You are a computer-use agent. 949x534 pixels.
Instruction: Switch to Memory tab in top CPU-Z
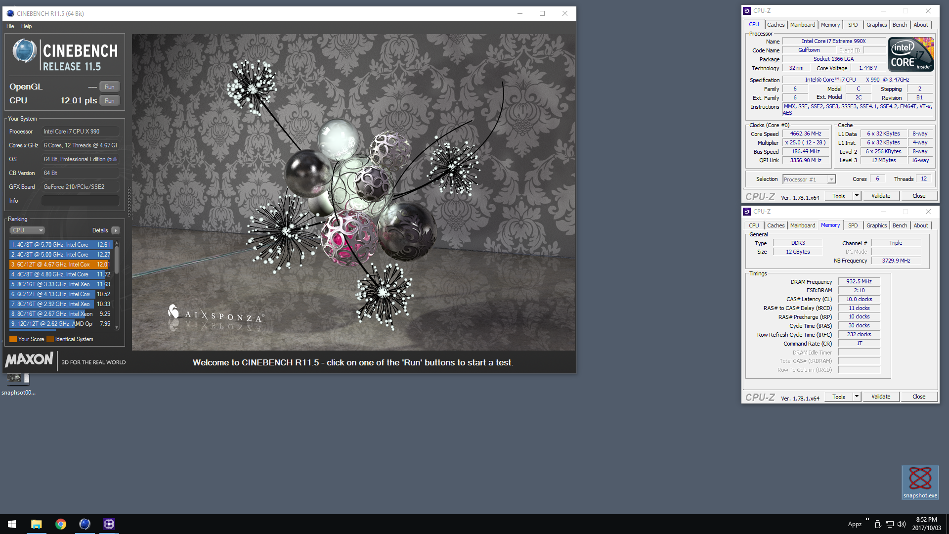pyautogui.click(x=830, y=25)
